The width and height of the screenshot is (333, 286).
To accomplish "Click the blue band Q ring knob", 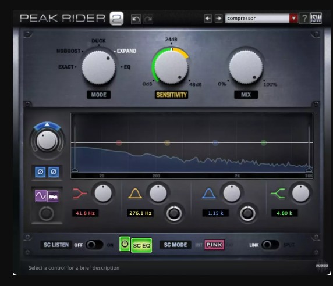I will [247, 213].
